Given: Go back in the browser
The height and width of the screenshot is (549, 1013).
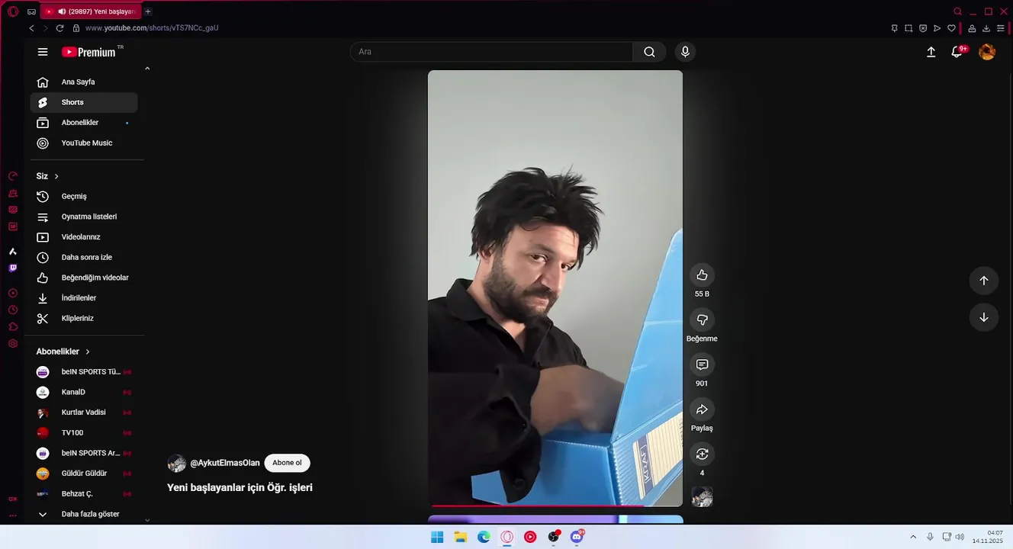Looking at the screenshot, I should tap(31, 28).
